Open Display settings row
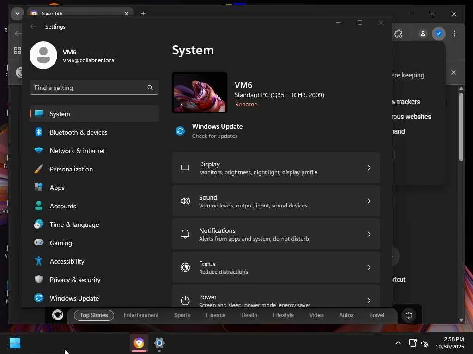473x354 pixels. point(276,168)
